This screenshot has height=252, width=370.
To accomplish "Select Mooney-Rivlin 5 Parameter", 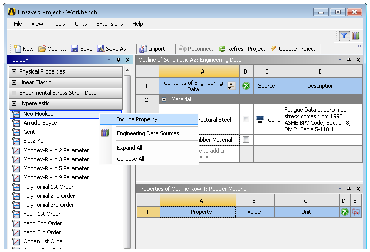I will [x=56, y=168].
